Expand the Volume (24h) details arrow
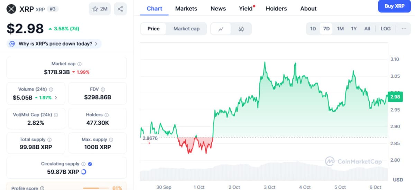Image resolution: width=415 pixels, height=190 pixels. 56,98
